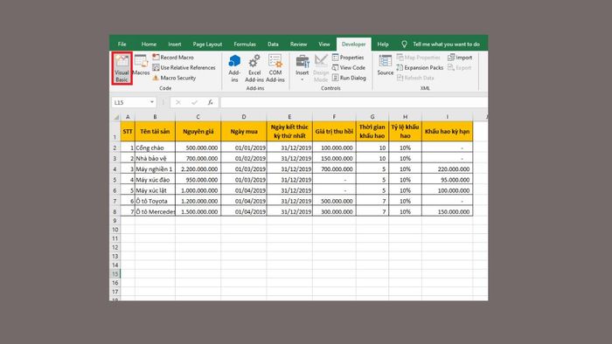Open the Data tab

pyautogui.click(x=273, y=44)
